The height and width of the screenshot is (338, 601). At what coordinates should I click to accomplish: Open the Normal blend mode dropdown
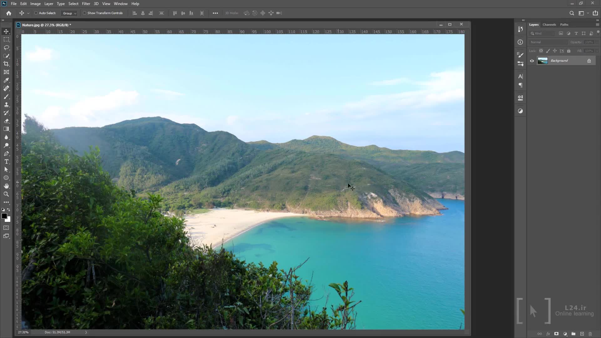548,42
